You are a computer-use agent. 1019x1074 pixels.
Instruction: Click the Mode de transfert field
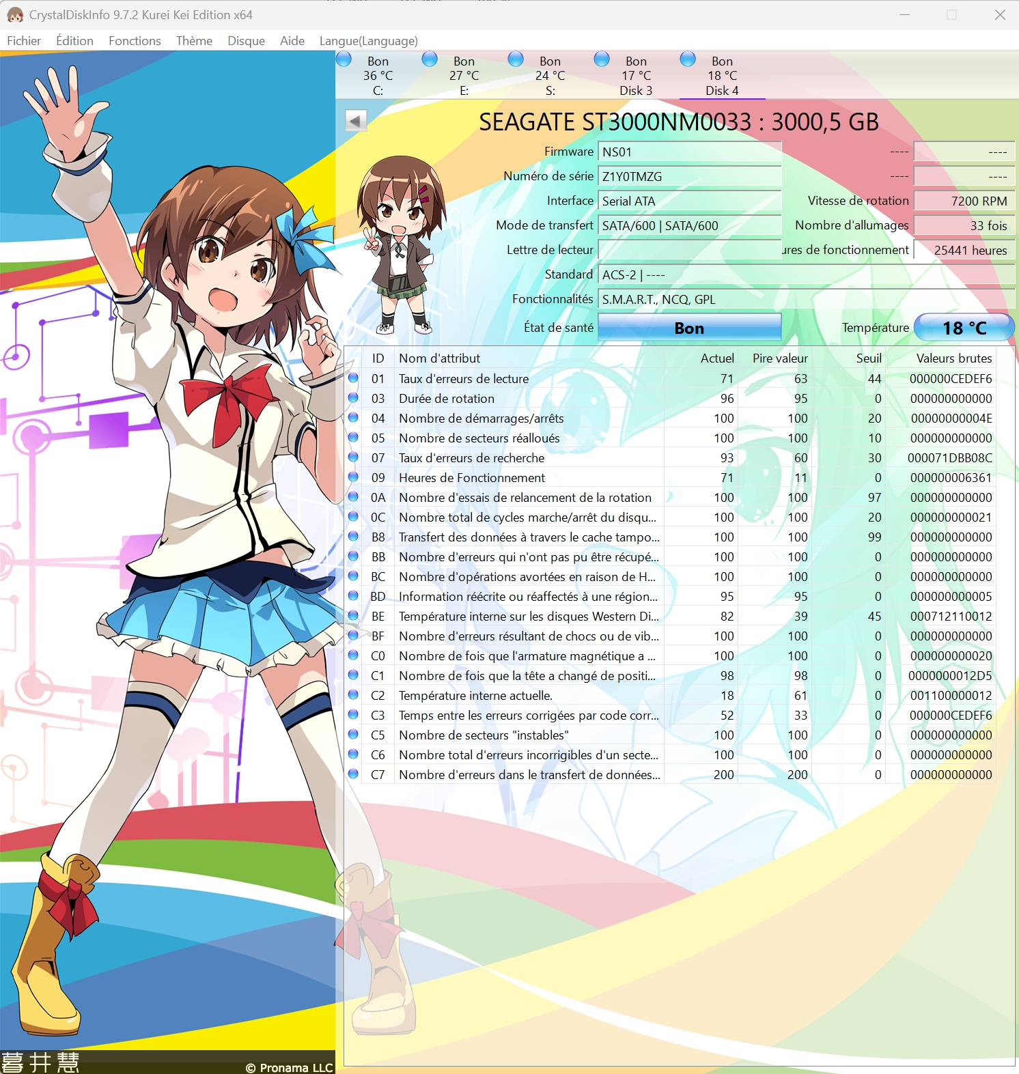(689, 225)
